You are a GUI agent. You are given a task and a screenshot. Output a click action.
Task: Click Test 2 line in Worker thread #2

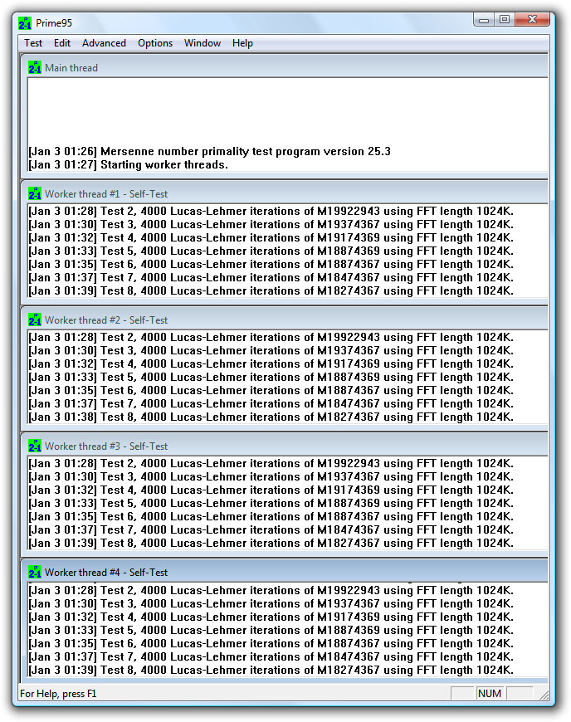tap(271, 338)
